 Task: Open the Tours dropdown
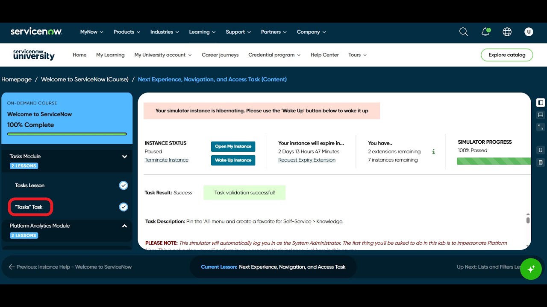tap(358, 55)
